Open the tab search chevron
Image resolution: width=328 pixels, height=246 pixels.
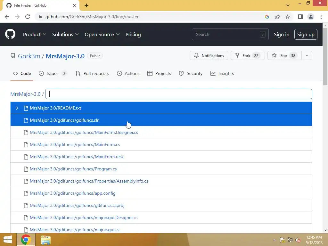(x=288, y=5)
